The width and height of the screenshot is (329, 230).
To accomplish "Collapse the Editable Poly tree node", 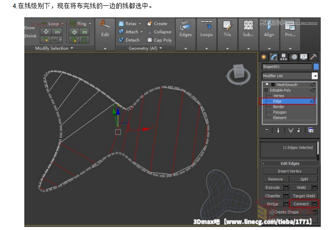I will tap(266, 90).
